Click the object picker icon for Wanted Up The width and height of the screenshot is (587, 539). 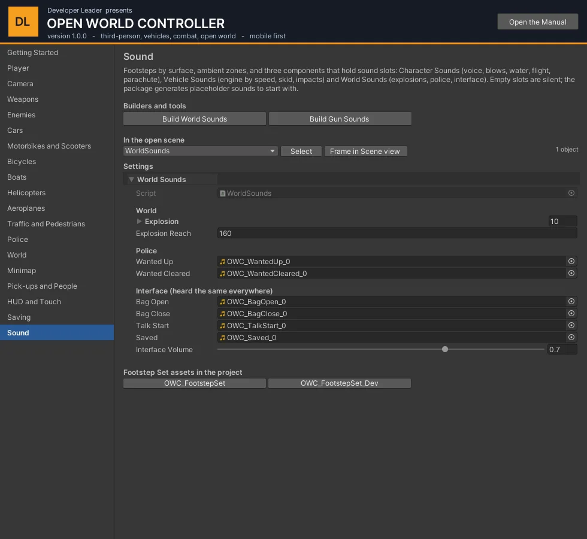click(x=571, y=261)
